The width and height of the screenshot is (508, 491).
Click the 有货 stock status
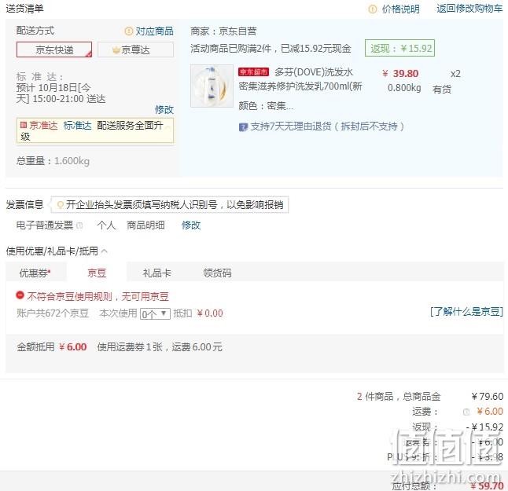point(442,89)
